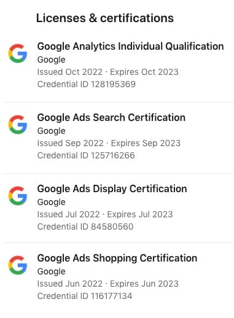Select Credential ID 116177134 text
The width and height of the screenshot is (234, 318).
point(85,296)
